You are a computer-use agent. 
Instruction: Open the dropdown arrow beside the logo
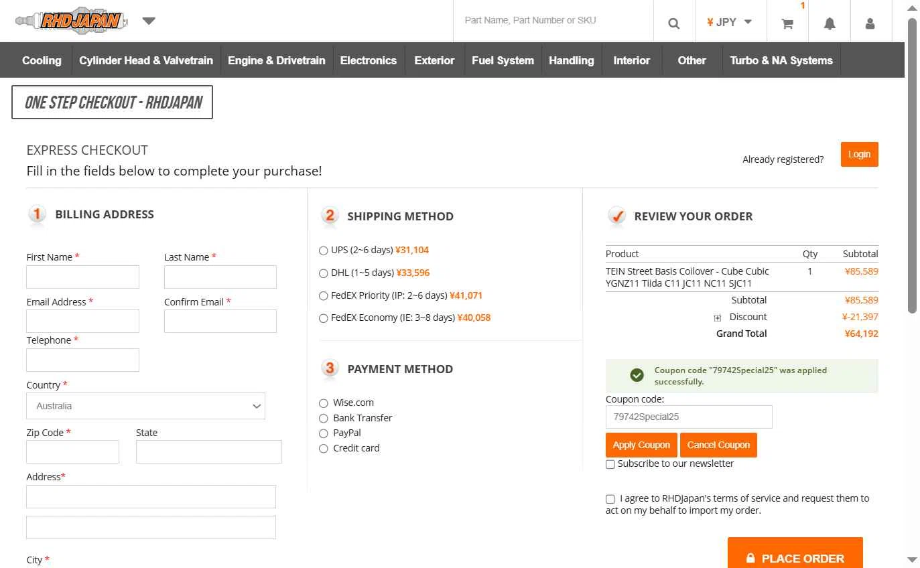(x=149, y=21)
